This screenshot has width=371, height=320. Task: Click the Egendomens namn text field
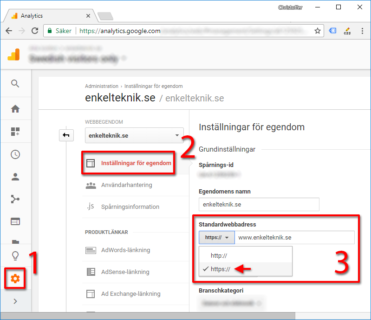(259, 204)
